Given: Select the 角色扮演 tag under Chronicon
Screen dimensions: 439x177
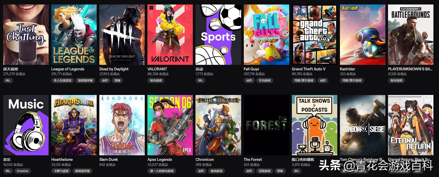Looking at the screenshot, I should click(216, 171).
